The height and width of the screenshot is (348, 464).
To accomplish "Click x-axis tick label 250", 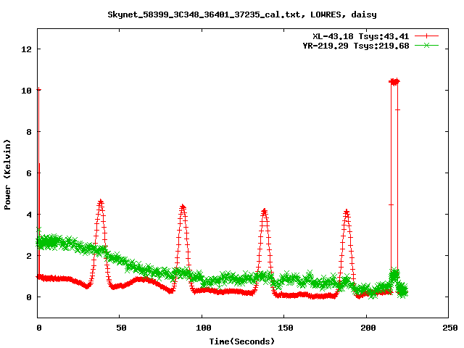I will pyautogui.click(x=450, y=328).
